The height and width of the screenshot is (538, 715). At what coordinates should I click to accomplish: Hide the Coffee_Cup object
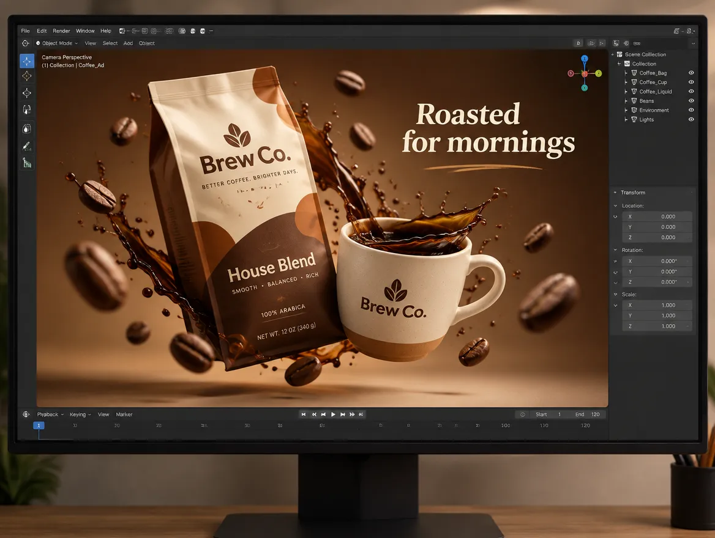pyautogui.click(x=691, y=82)
